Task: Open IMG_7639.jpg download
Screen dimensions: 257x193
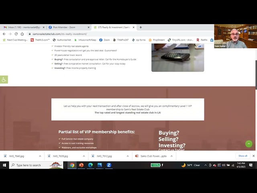Action: point(60,156)
